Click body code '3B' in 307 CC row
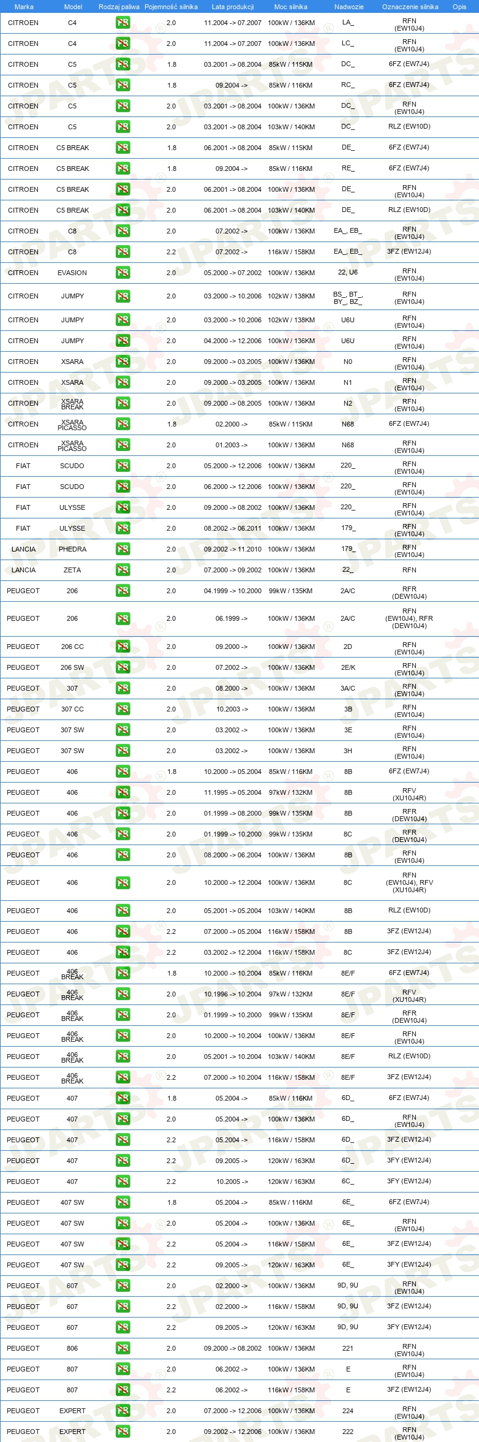This screenshot has height=1442, width=479. [x=348, y=709]
